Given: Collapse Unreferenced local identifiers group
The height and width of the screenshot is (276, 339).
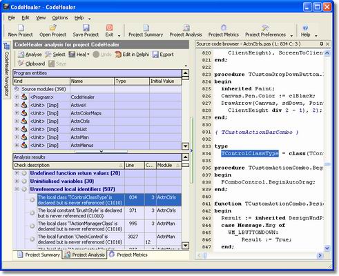Looking at the screenshot, I should click(x=17, y=189).
